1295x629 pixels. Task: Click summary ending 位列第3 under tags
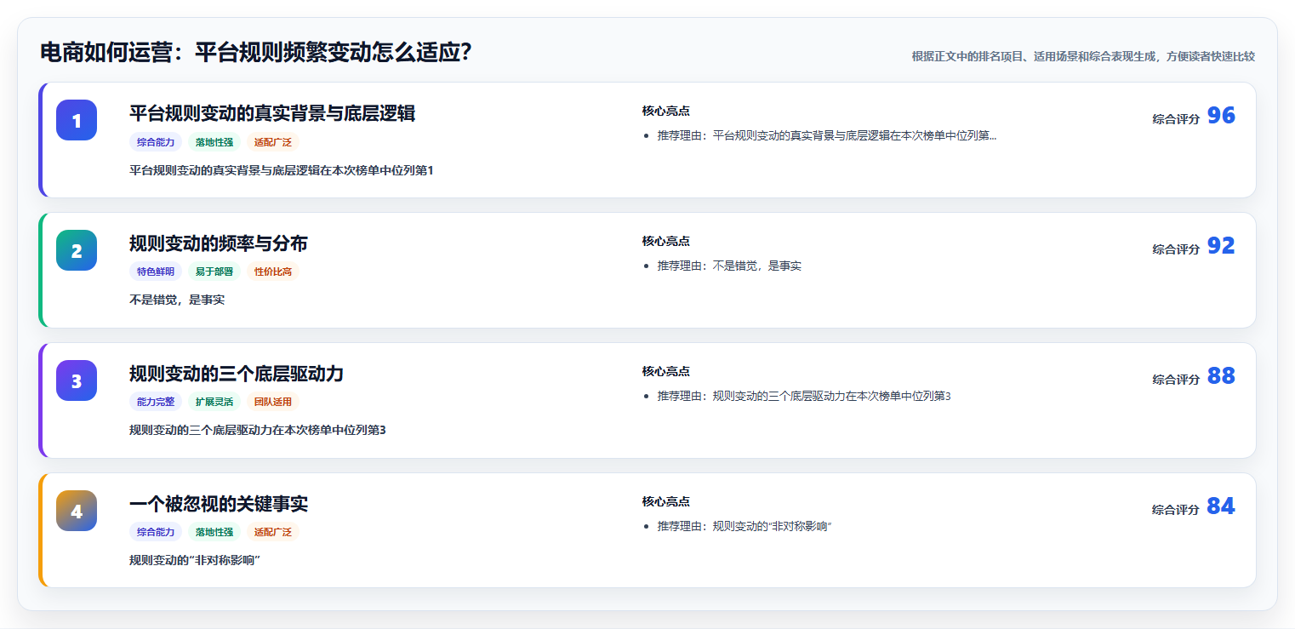tap(258, 430)
